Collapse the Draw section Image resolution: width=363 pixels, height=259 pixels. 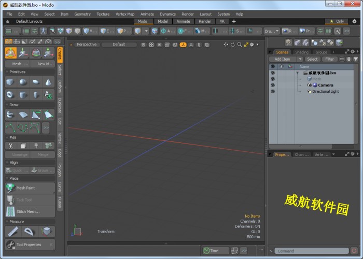pyautogui.click(x=7, y=105)
